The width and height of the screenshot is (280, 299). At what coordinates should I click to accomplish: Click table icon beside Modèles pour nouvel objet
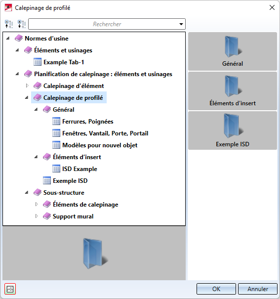click(x=56, y=145)
